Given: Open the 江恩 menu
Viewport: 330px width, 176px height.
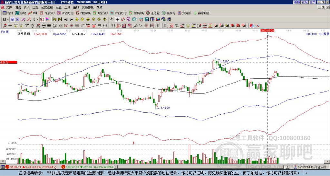Looking at the screenshot, I should coord(35,7).
